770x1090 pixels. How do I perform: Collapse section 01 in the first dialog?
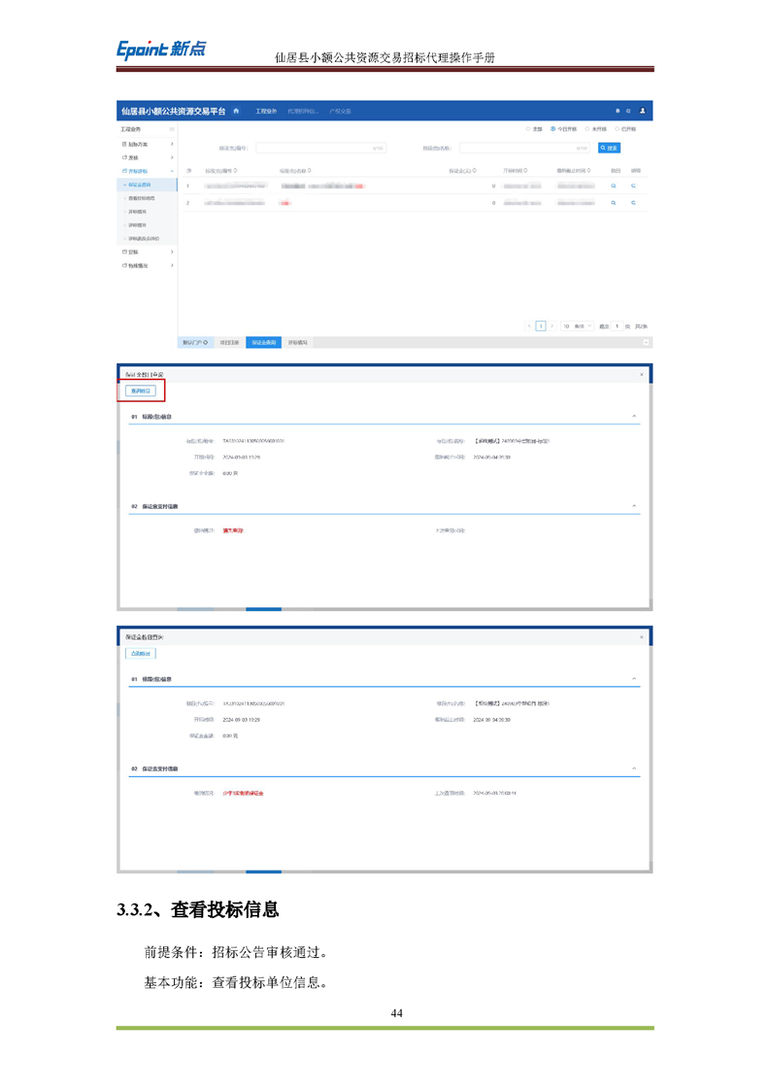coord(634,417)
